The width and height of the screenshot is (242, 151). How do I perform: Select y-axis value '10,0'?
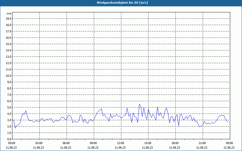(8, 76)
